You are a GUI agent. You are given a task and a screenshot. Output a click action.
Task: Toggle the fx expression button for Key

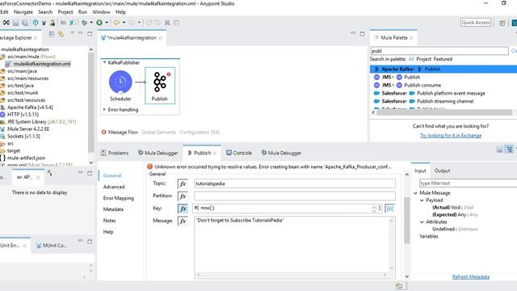coord(183,209)
